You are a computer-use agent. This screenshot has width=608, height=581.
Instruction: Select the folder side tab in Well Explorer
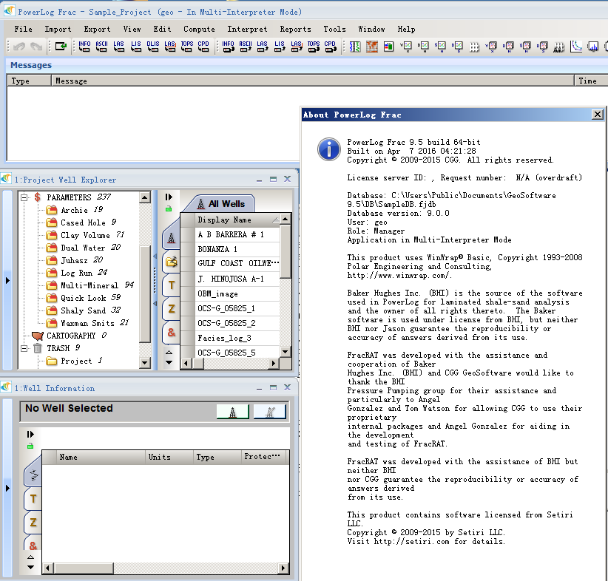click(172, 262)
